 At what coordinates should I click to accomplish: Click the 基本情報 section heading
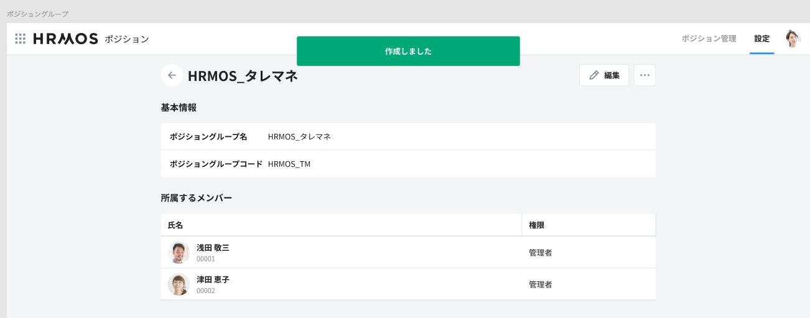[x=179, y=108]
